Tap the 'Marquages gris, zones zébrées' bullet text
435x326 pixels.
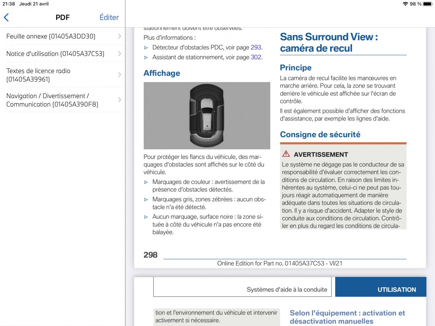[x=209, y=203]
